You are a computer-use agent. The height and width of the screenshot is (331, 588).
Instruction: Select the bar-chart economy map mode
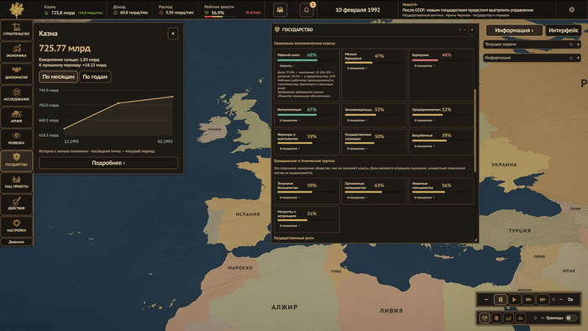(508, 318)
